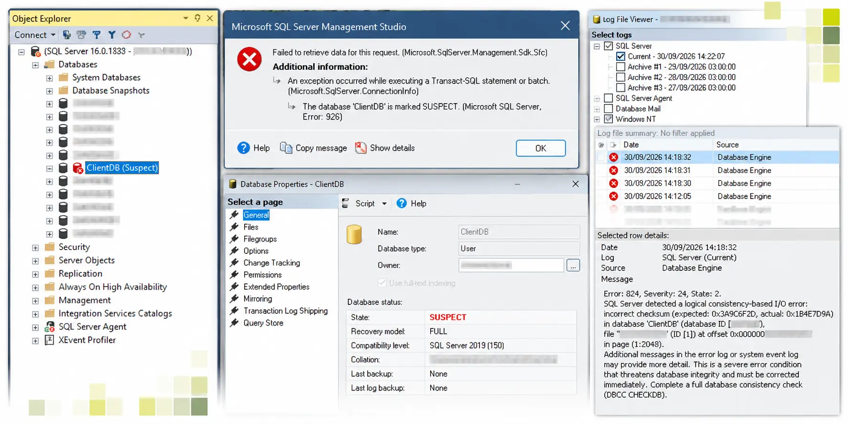Go to the Query Store page
The width and height of the screenshot is (848, 424).
coord(263,323)
